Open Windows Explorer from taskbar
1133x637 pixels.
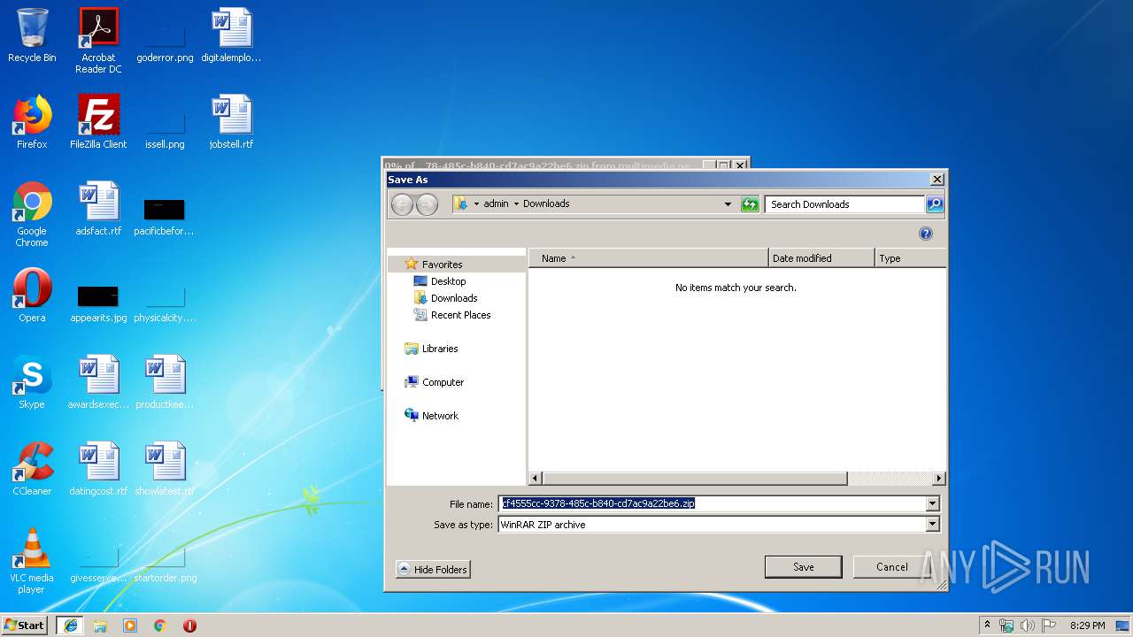pos(100,625)
